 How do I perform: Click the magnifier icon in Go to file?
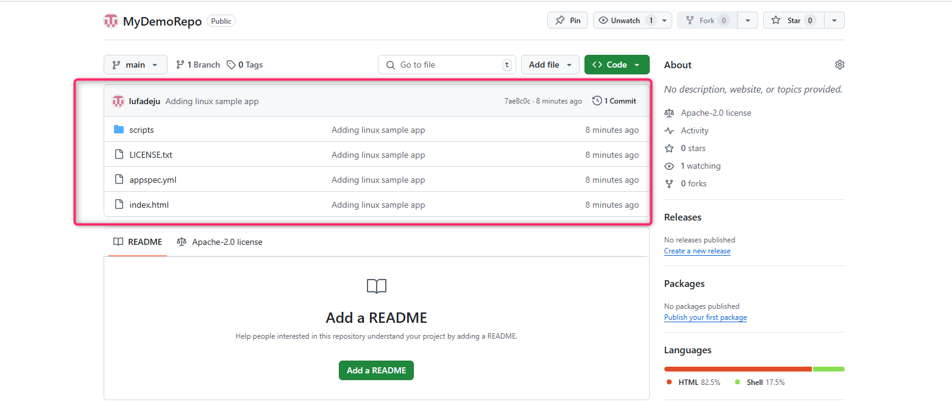click(391, 65)
